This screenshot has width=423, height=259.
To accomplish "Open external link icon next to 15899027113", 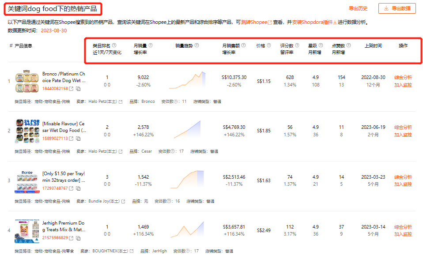I will pos(71,139).
